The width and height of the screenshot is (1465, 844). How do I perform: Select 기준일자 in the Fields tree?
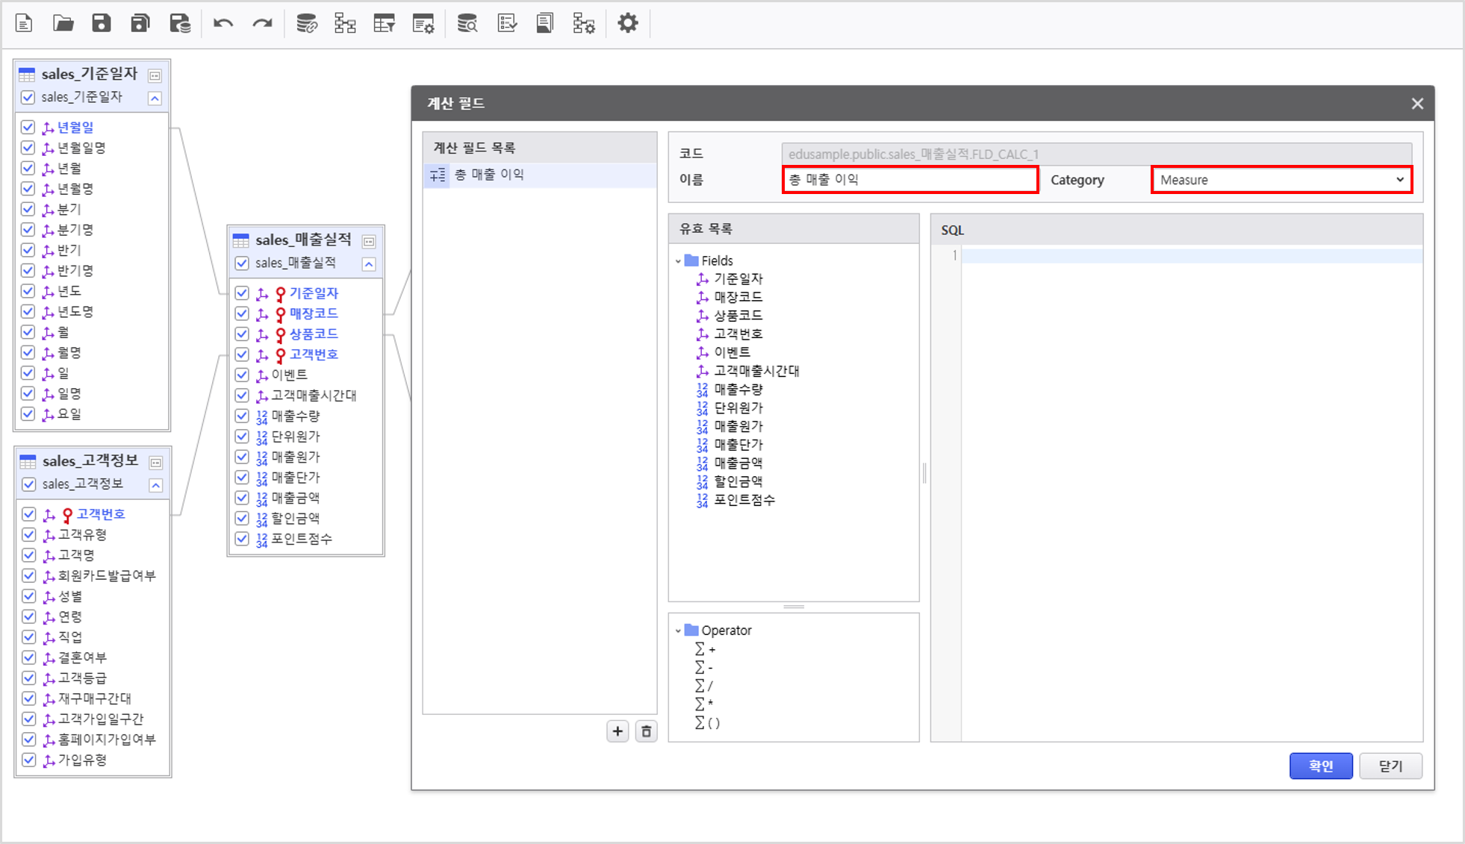click(x=738, y=278)
